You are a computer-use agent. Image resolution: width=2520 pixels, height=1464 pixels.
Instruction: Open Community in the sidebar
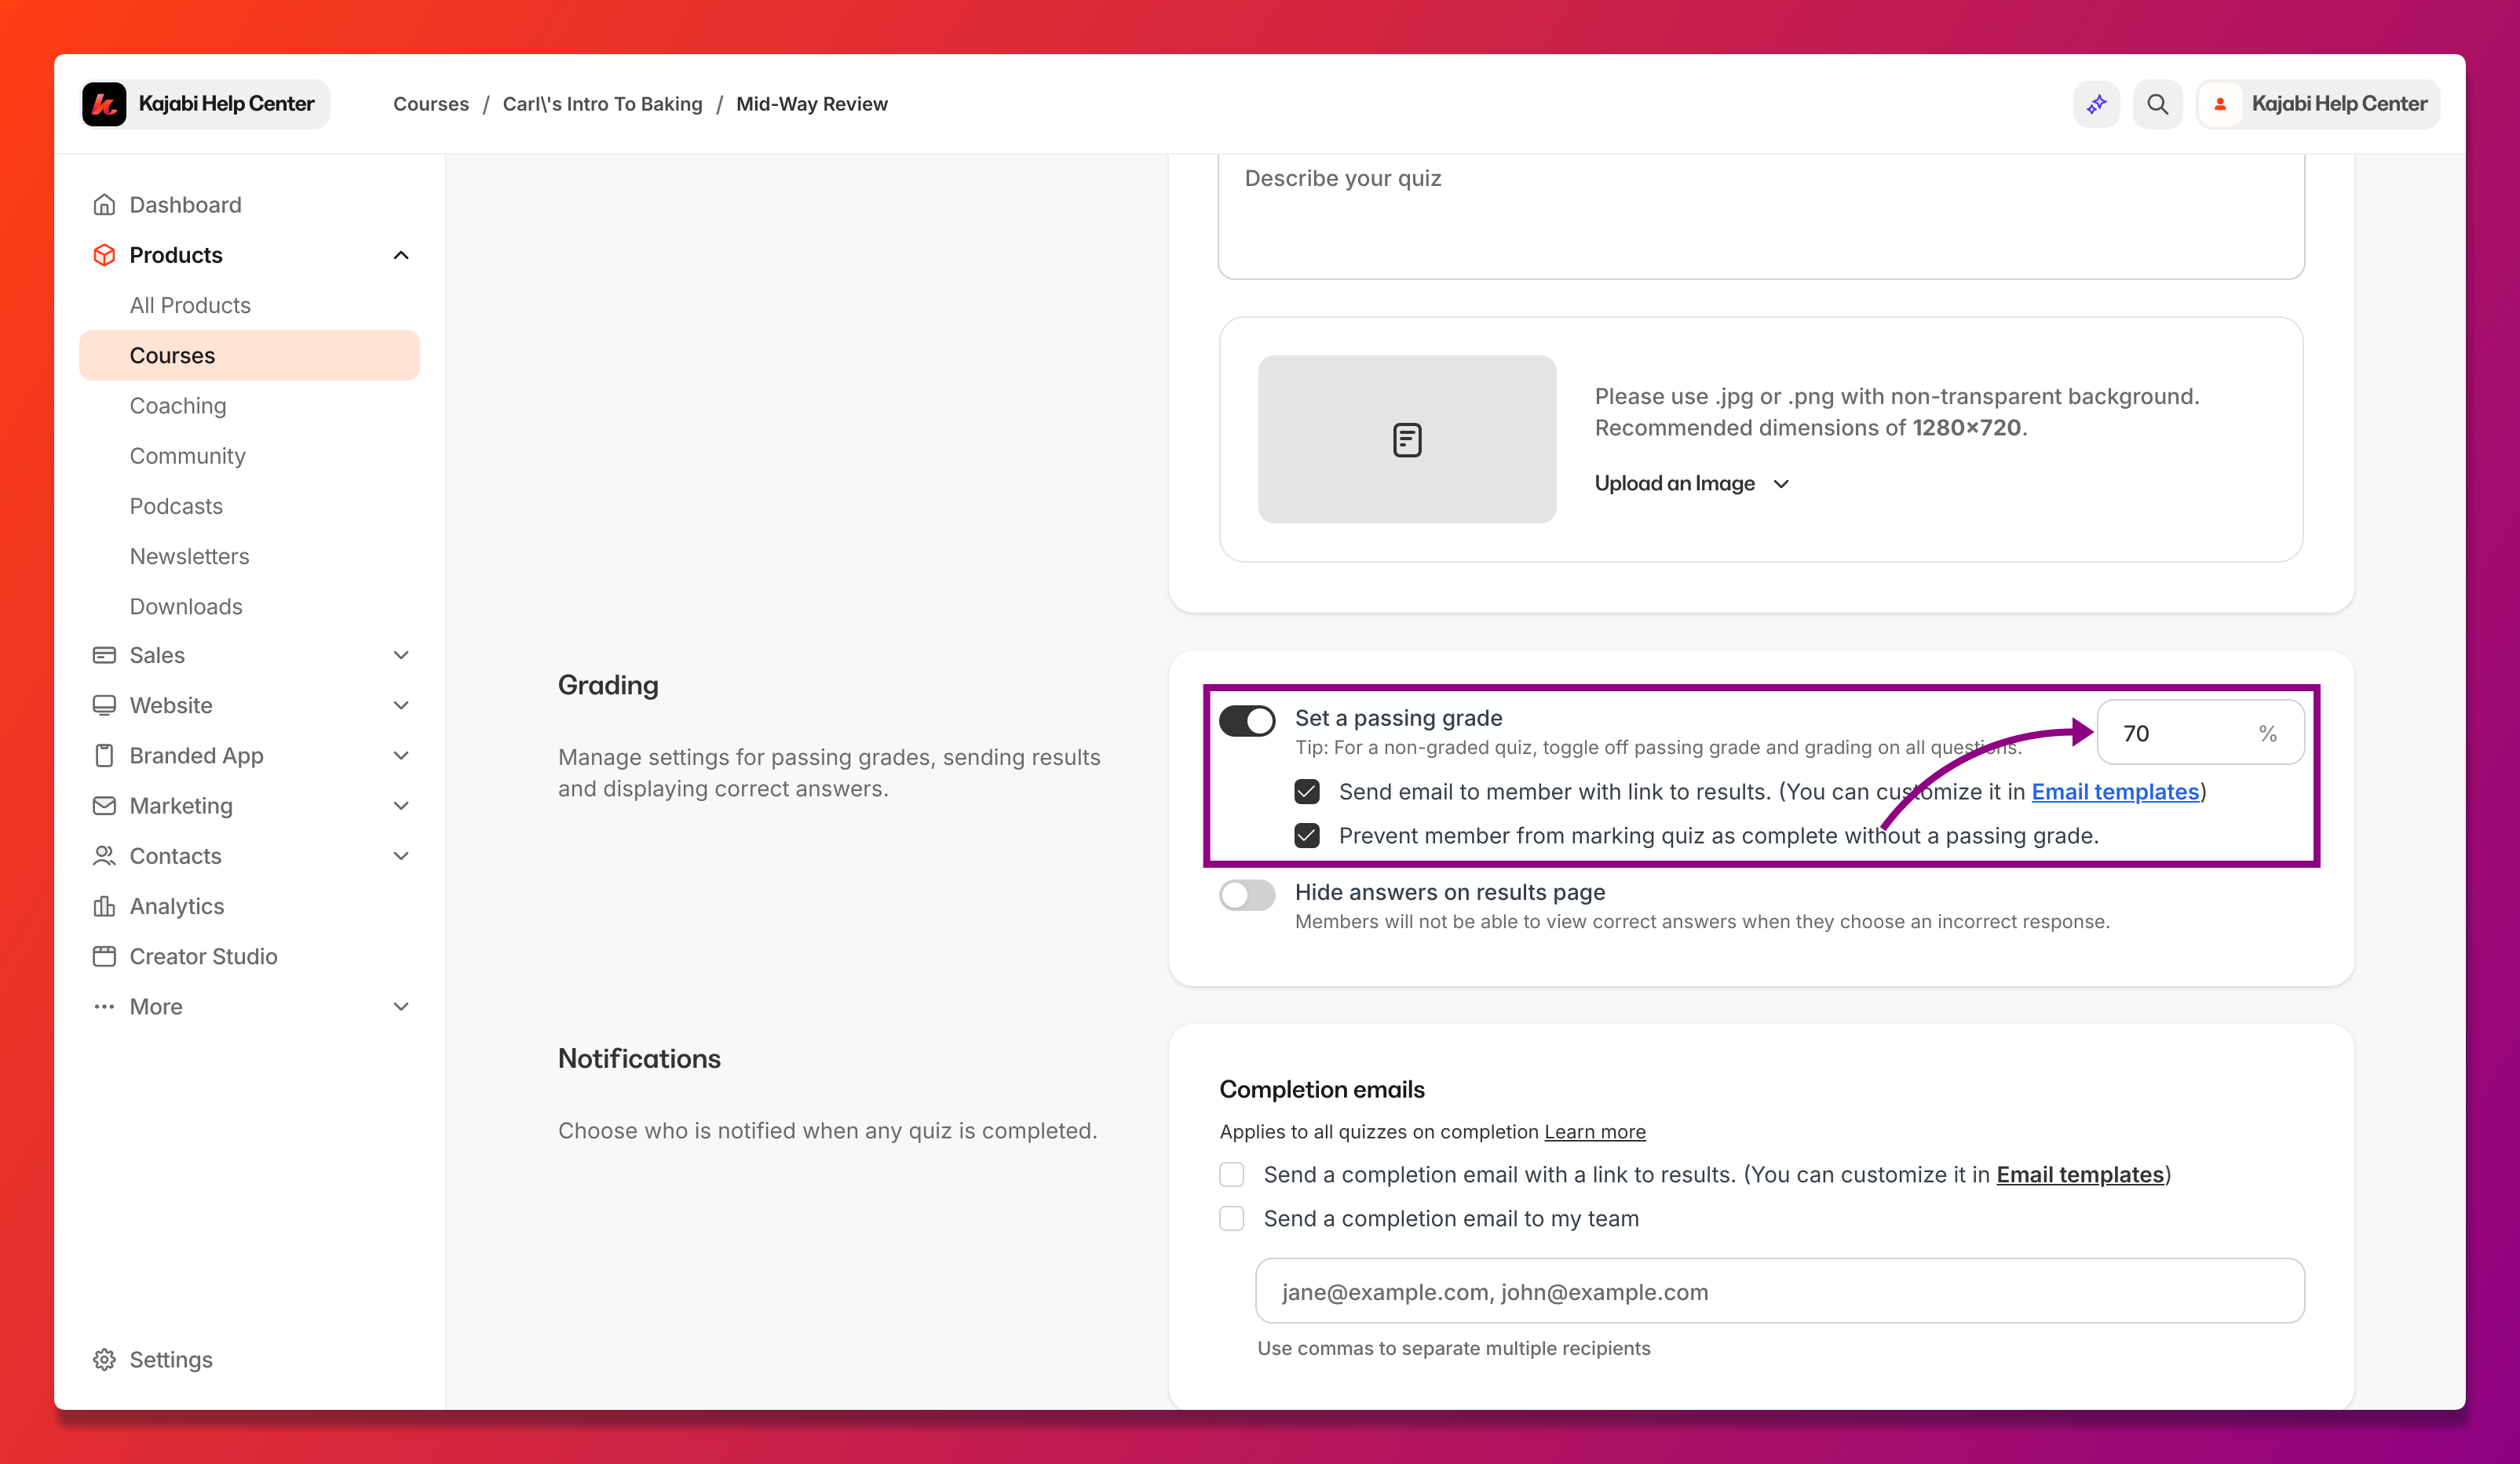pos(187,456)
